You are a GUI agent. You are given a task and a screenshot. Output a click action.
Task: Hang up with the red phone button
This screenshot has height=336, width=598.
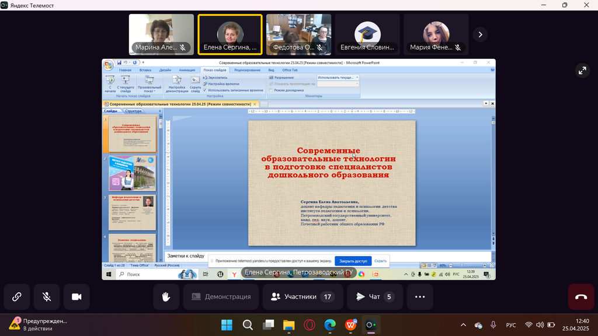click(581, 297)
